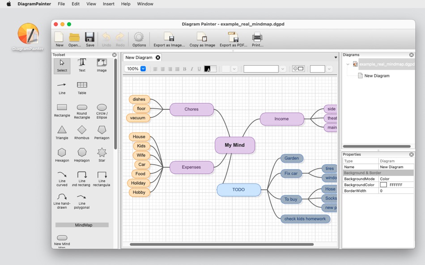
Task: Open the Options gear in the toolbar
Action: pyautogui.click(x=139, y=39)
